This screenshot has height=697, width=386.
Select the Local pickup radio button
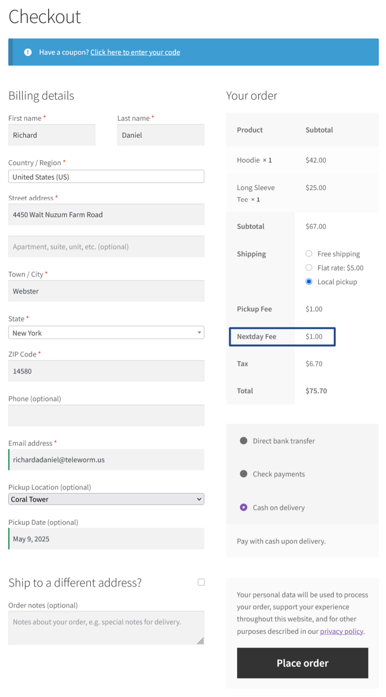coord(309,282)
